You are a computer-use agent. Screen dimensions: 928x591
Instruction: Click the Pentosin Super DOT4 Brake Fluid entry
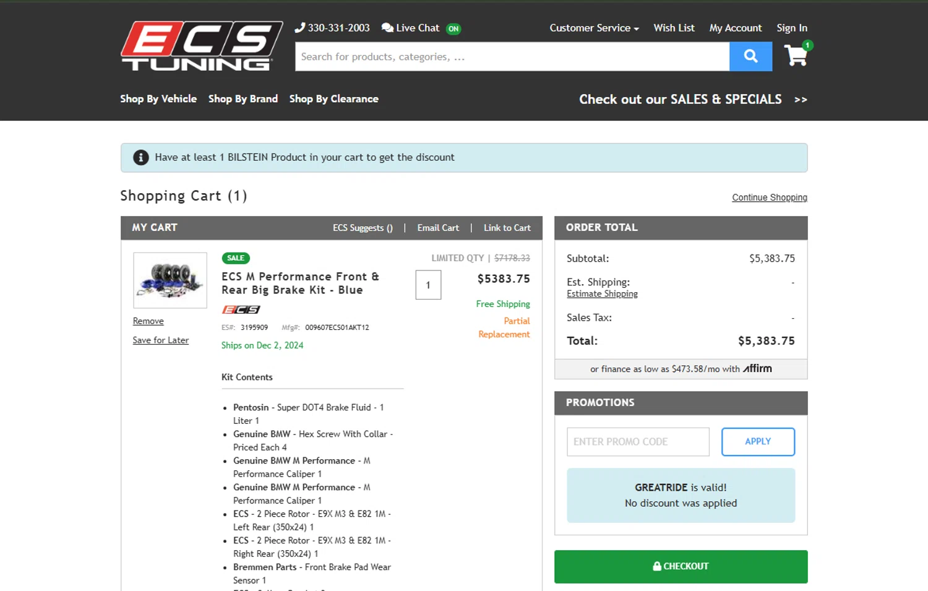(309, 414)
